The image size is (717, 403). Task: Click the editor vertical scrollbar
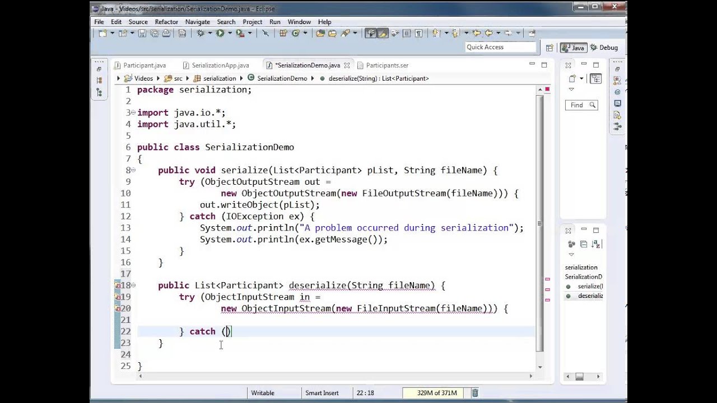click(539, 224)
